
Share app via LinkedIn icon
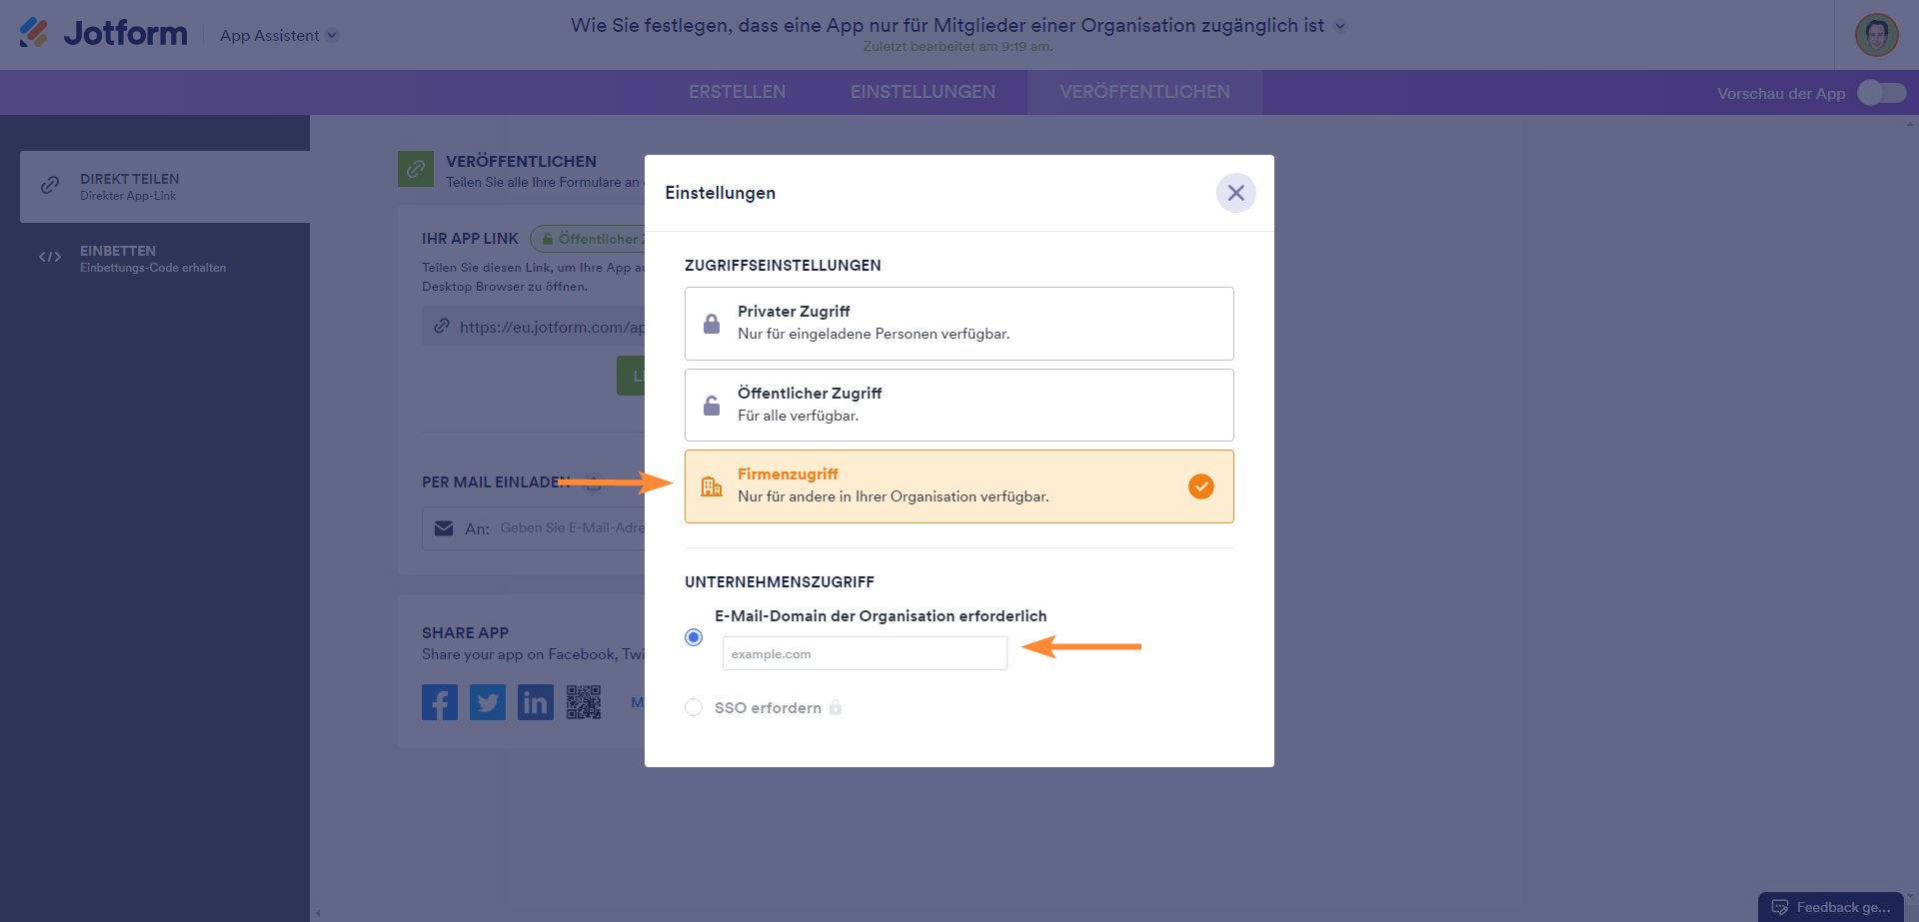click(536, 702)
